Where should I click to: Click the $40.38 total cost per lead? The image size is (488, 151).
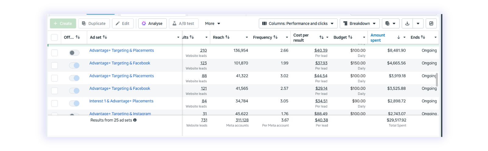point(321,120)
